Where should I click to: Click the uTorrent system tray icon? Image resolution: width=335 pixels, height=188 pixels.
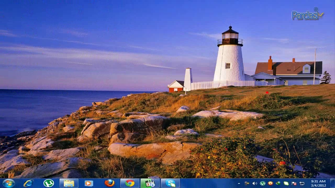[x=263, y=183]
